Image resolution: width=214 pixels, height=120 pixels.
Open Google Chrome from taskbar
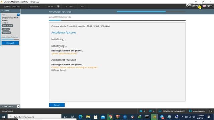click(110, 117)
